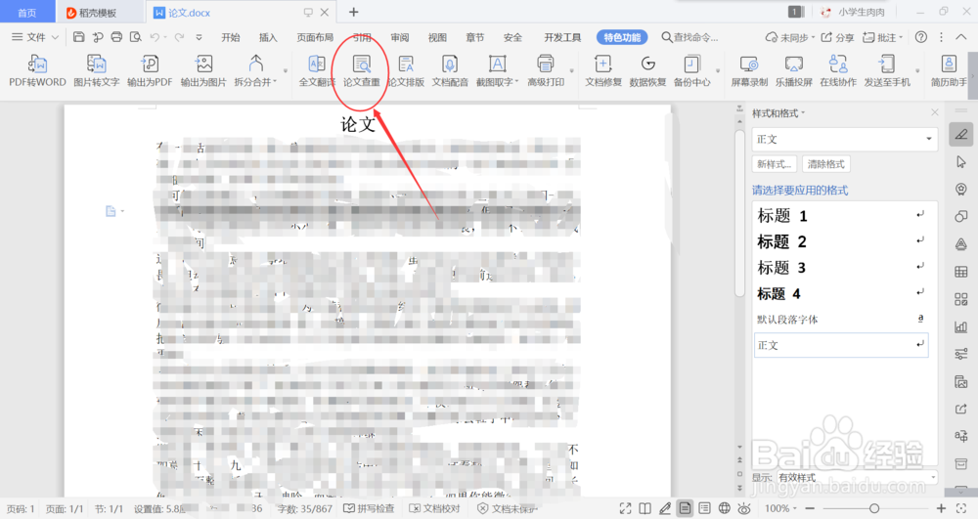The width and height of the screenshot is (978, 519).
Task: Switch to the 开始 ribbon tab
Action: click(231, 37)
